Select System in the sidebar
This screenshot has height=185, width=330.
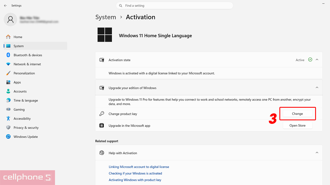[35, 46]
